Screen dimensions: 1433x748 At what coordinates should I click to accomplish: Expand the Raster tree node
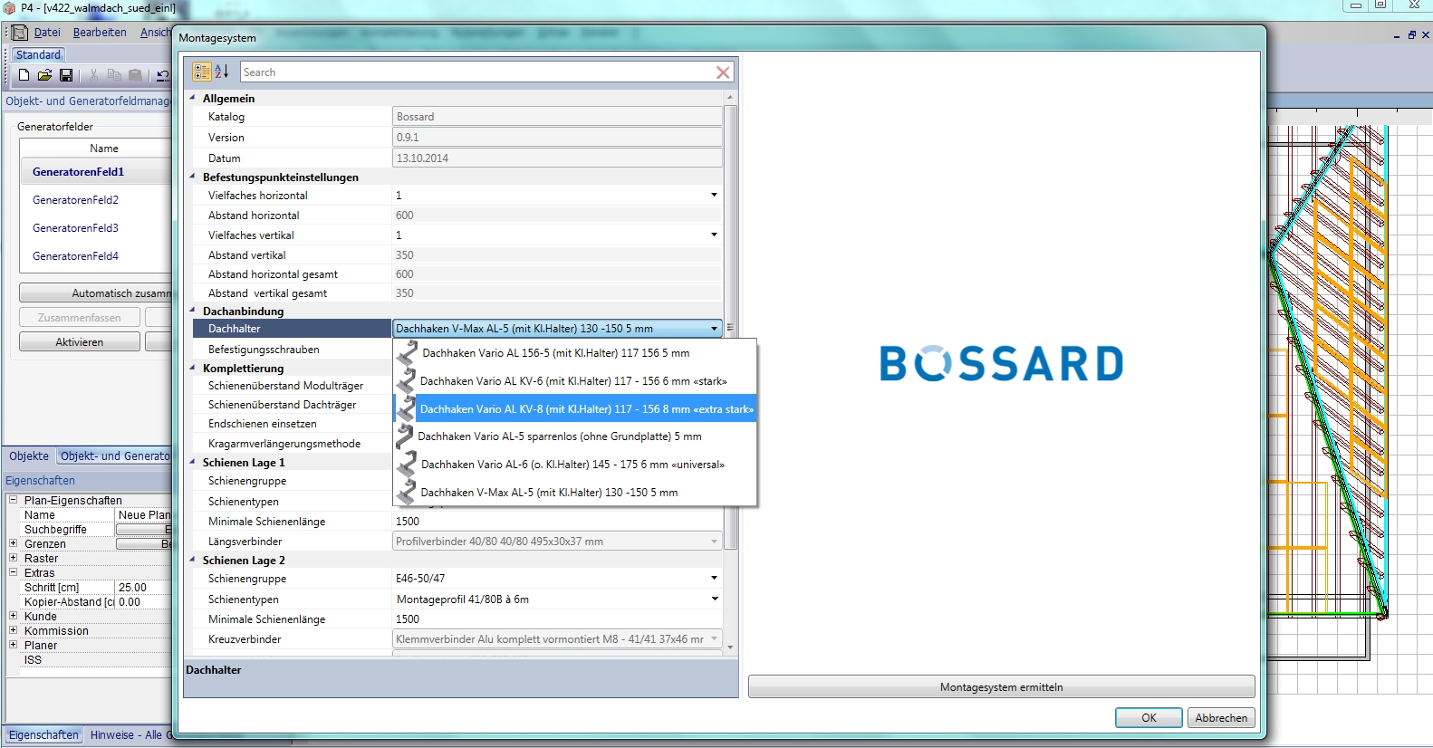[x=13, y=558]
